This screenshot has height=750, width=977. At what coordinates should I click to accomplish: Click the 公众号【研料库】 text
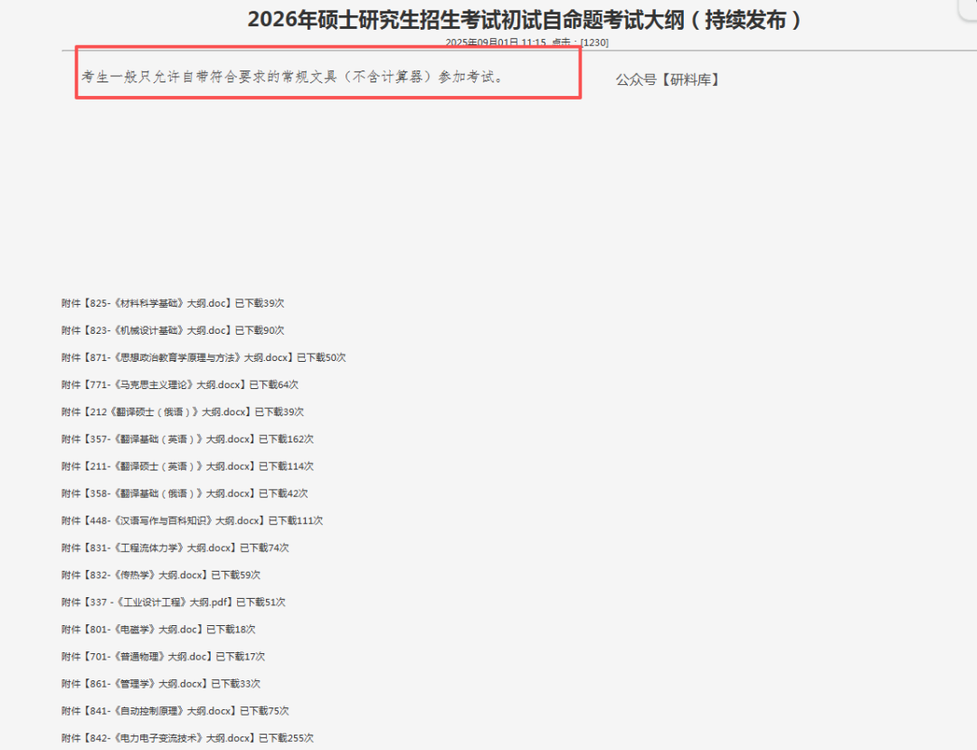(669, 80)
